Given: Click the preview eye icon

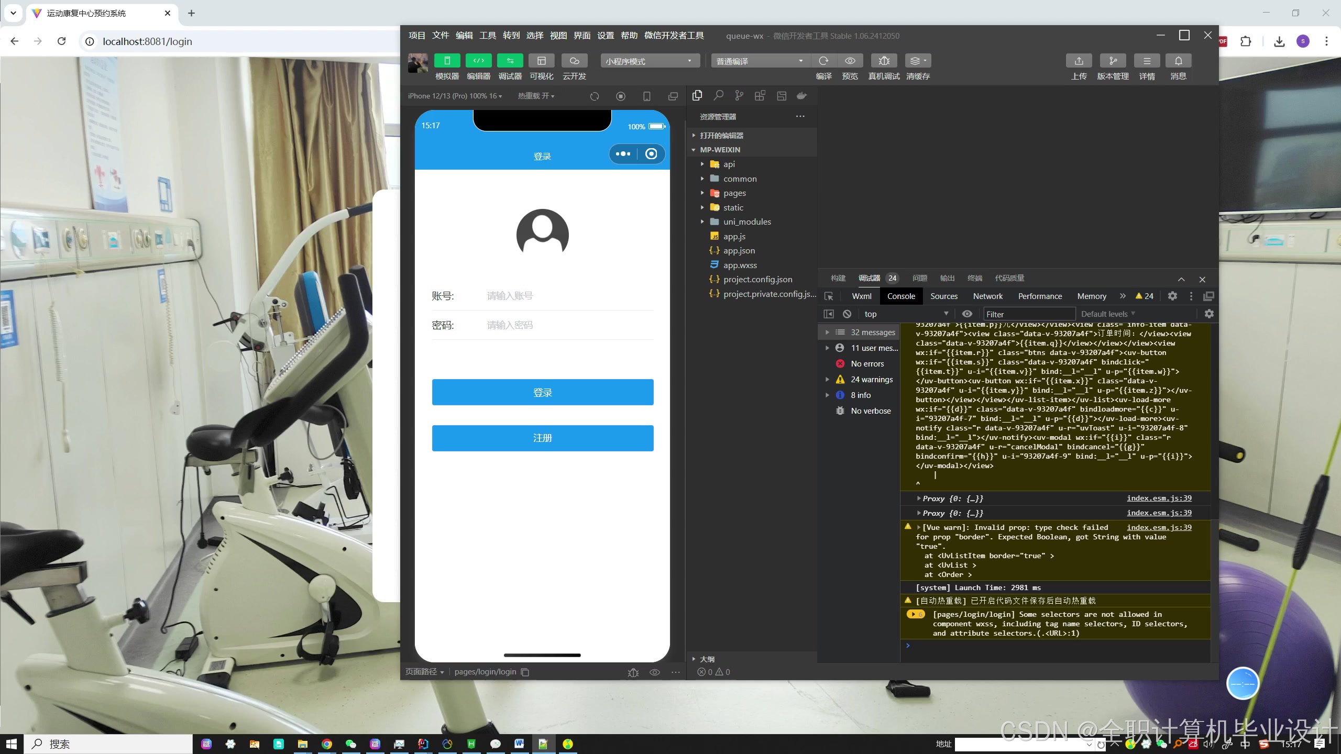Looking at the screenshot, I should 850,61.
